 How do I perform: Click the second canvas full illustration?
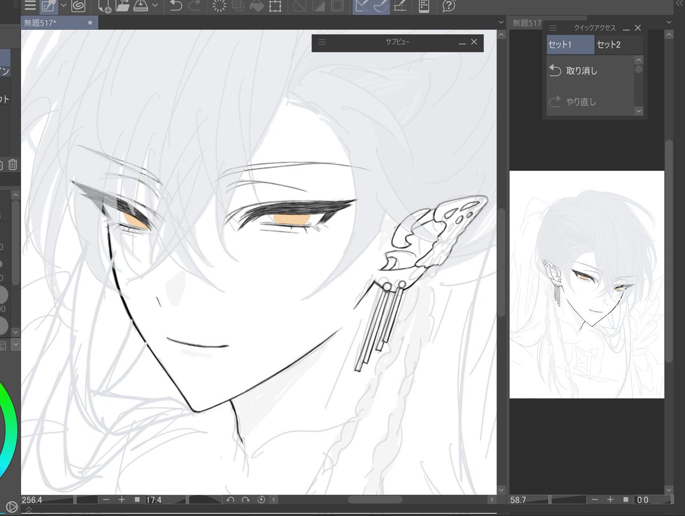pos(587,284)
